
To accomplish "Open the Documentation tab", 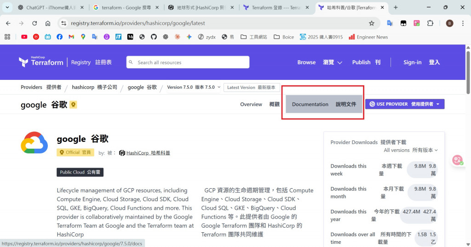I will [324, 104].
